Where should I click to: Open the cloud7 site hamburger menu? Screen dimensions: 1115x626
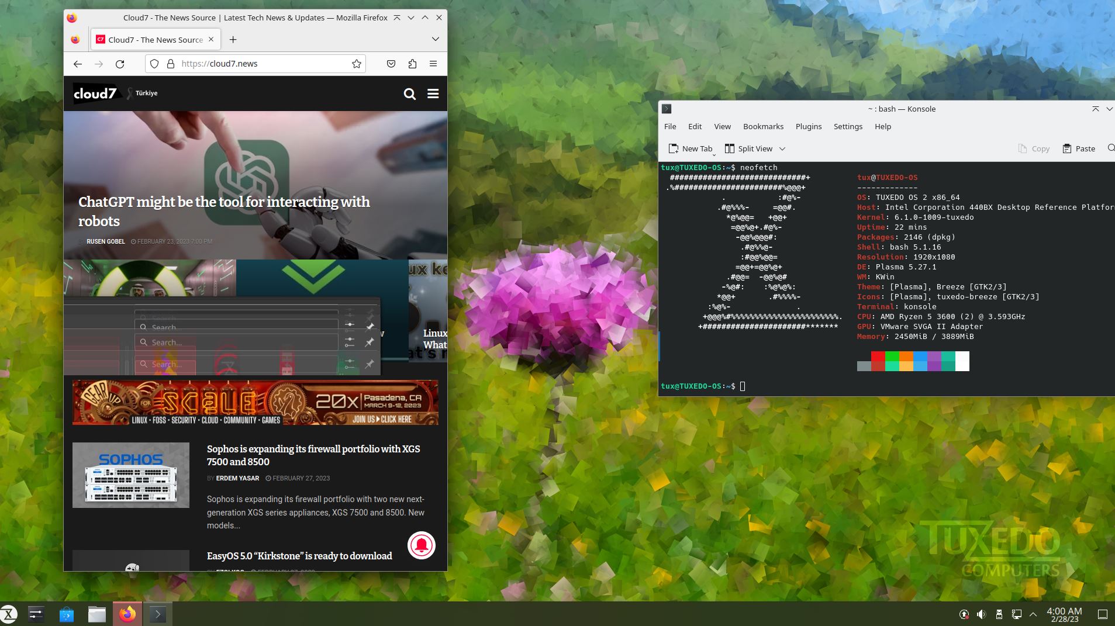tap(433, 94)
